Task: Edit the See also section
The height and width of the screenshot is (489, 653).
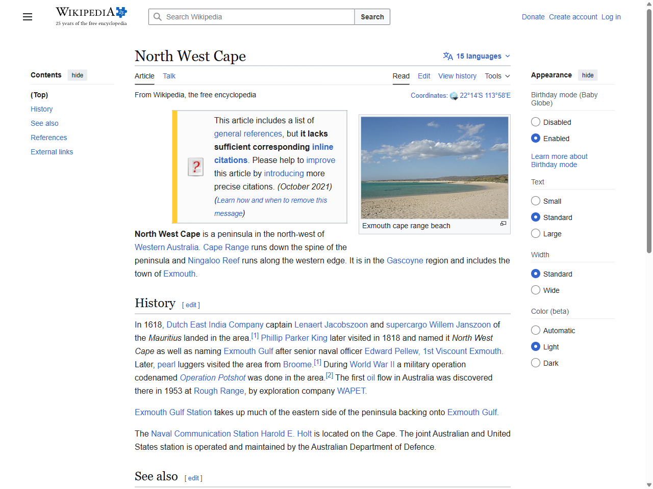Action: tap(194, 478)
